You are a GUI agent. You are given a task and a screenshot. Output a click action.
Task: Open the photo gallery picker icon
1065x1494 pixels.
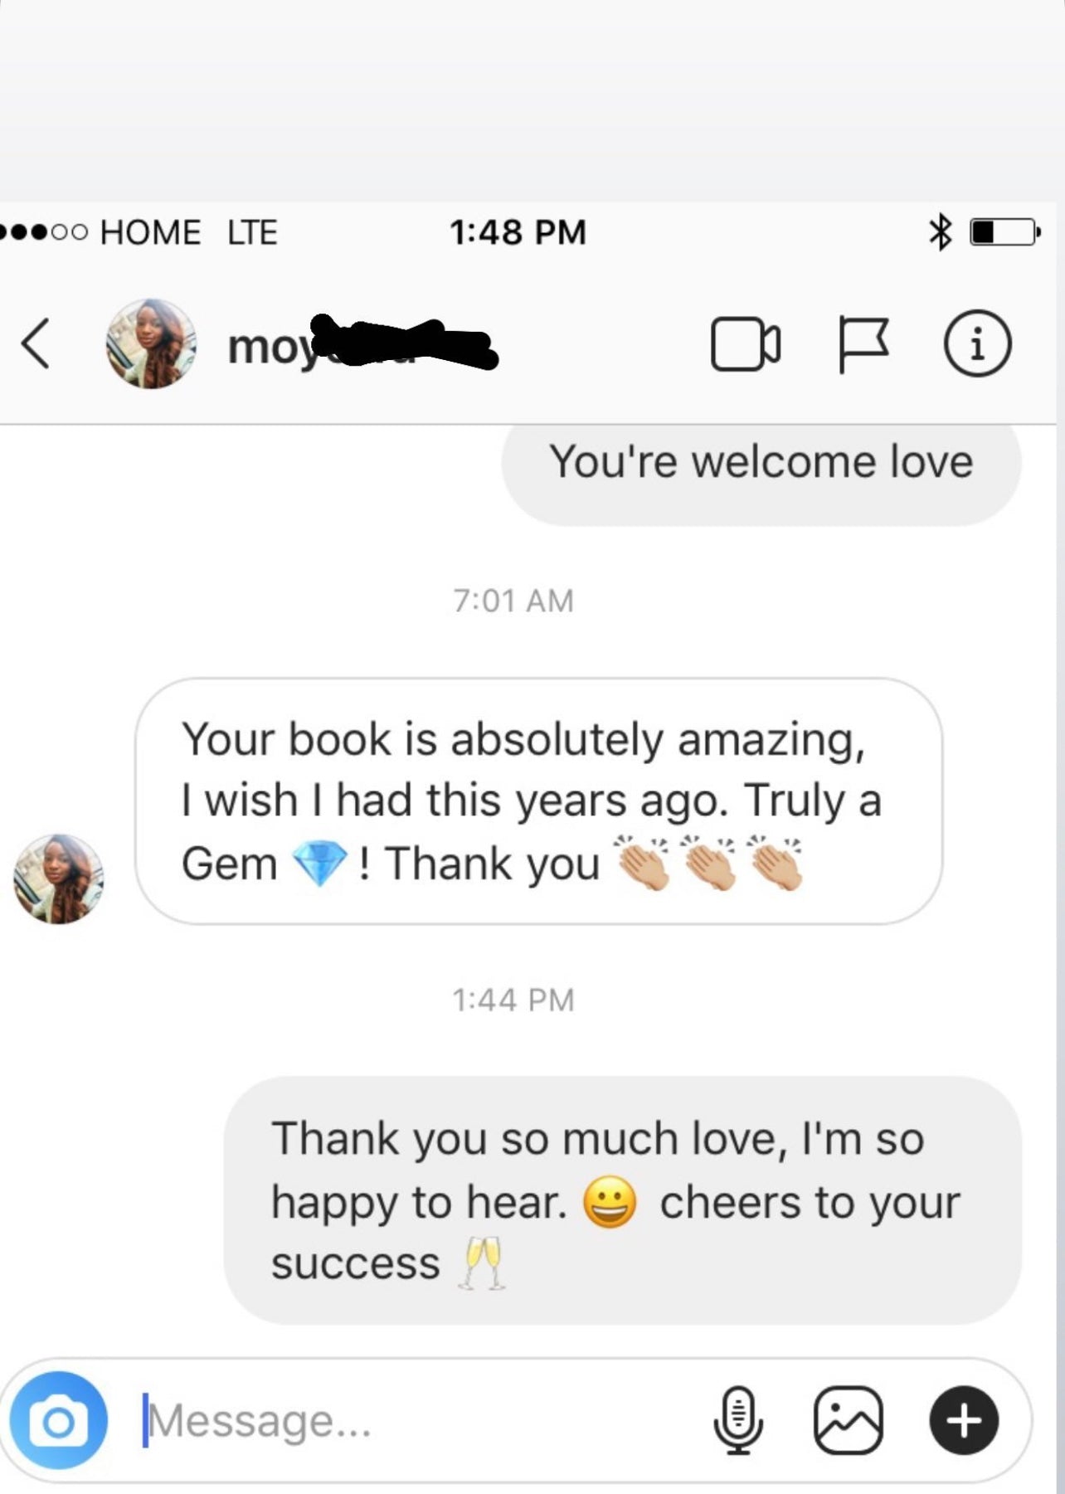coord(848,1420)
